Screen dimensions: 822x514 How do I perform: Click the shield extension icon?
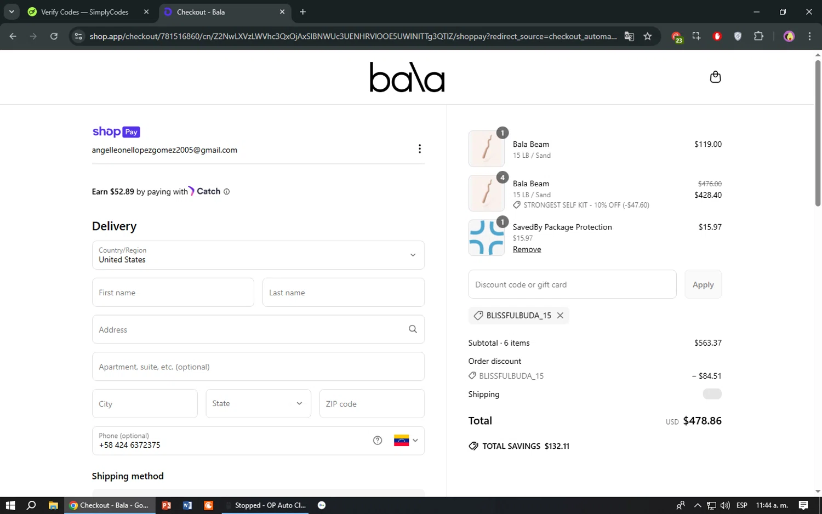738,36
